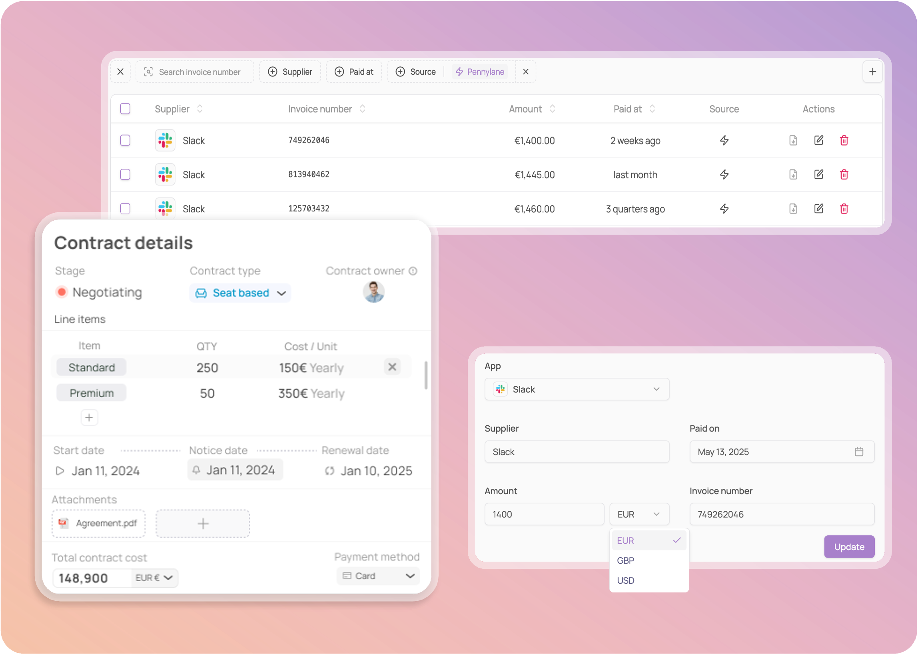Select the first Slack invoice row checkbox
918x654 pixels.
[x=125, y=140]
